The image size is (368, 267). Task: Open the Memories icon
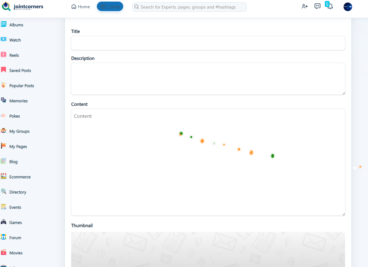tap(3, 100)
